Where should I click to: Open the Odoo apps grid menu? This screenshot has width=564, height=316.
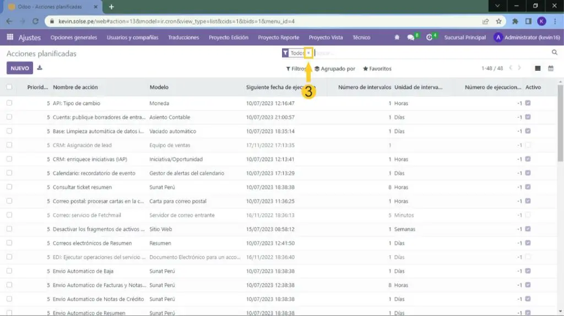click(10, 37)
